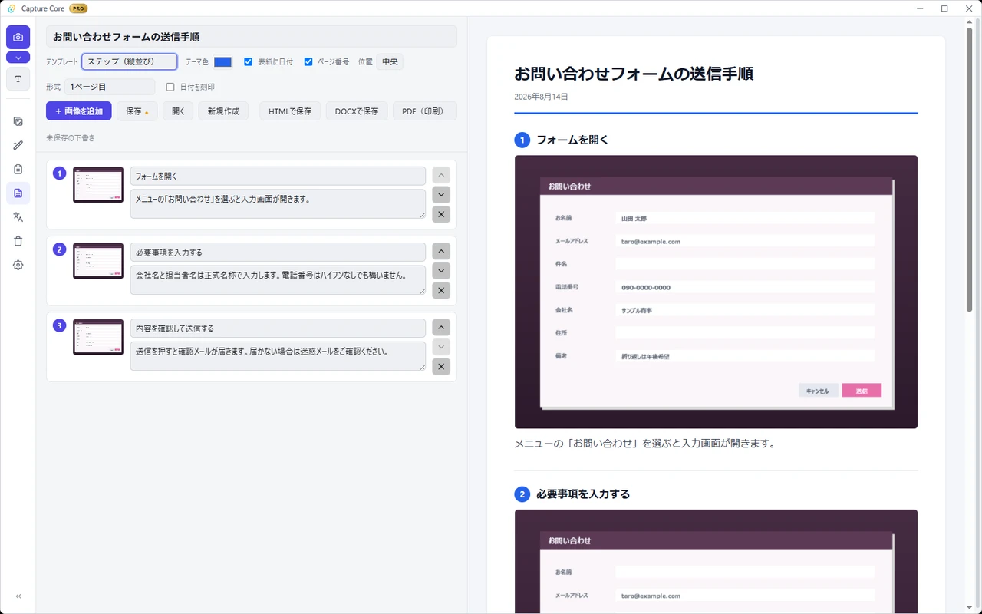Select step 3 thumbnail image

pyautogui.click(x=98, y=336)
